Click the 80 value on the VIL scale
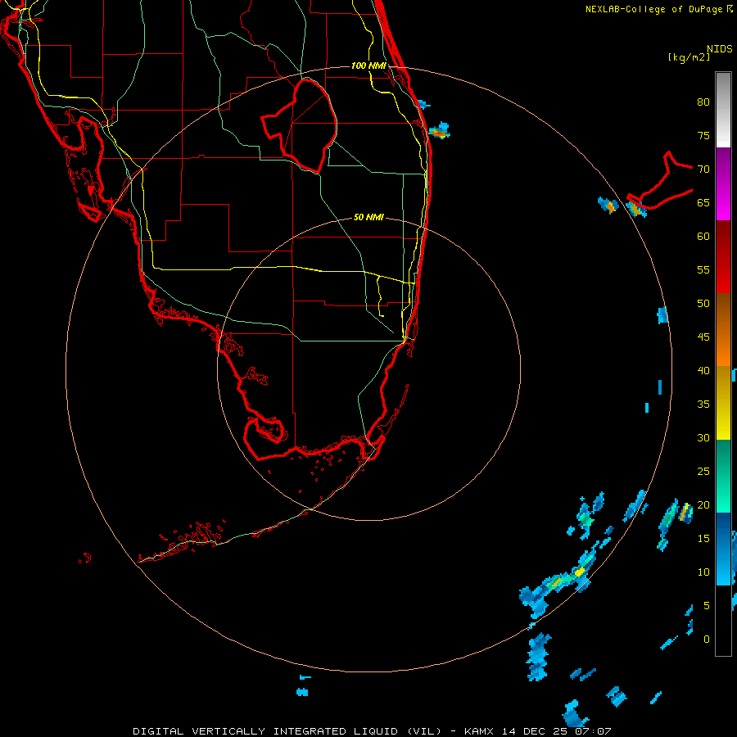Screen dimensions: 737x737 703,102
